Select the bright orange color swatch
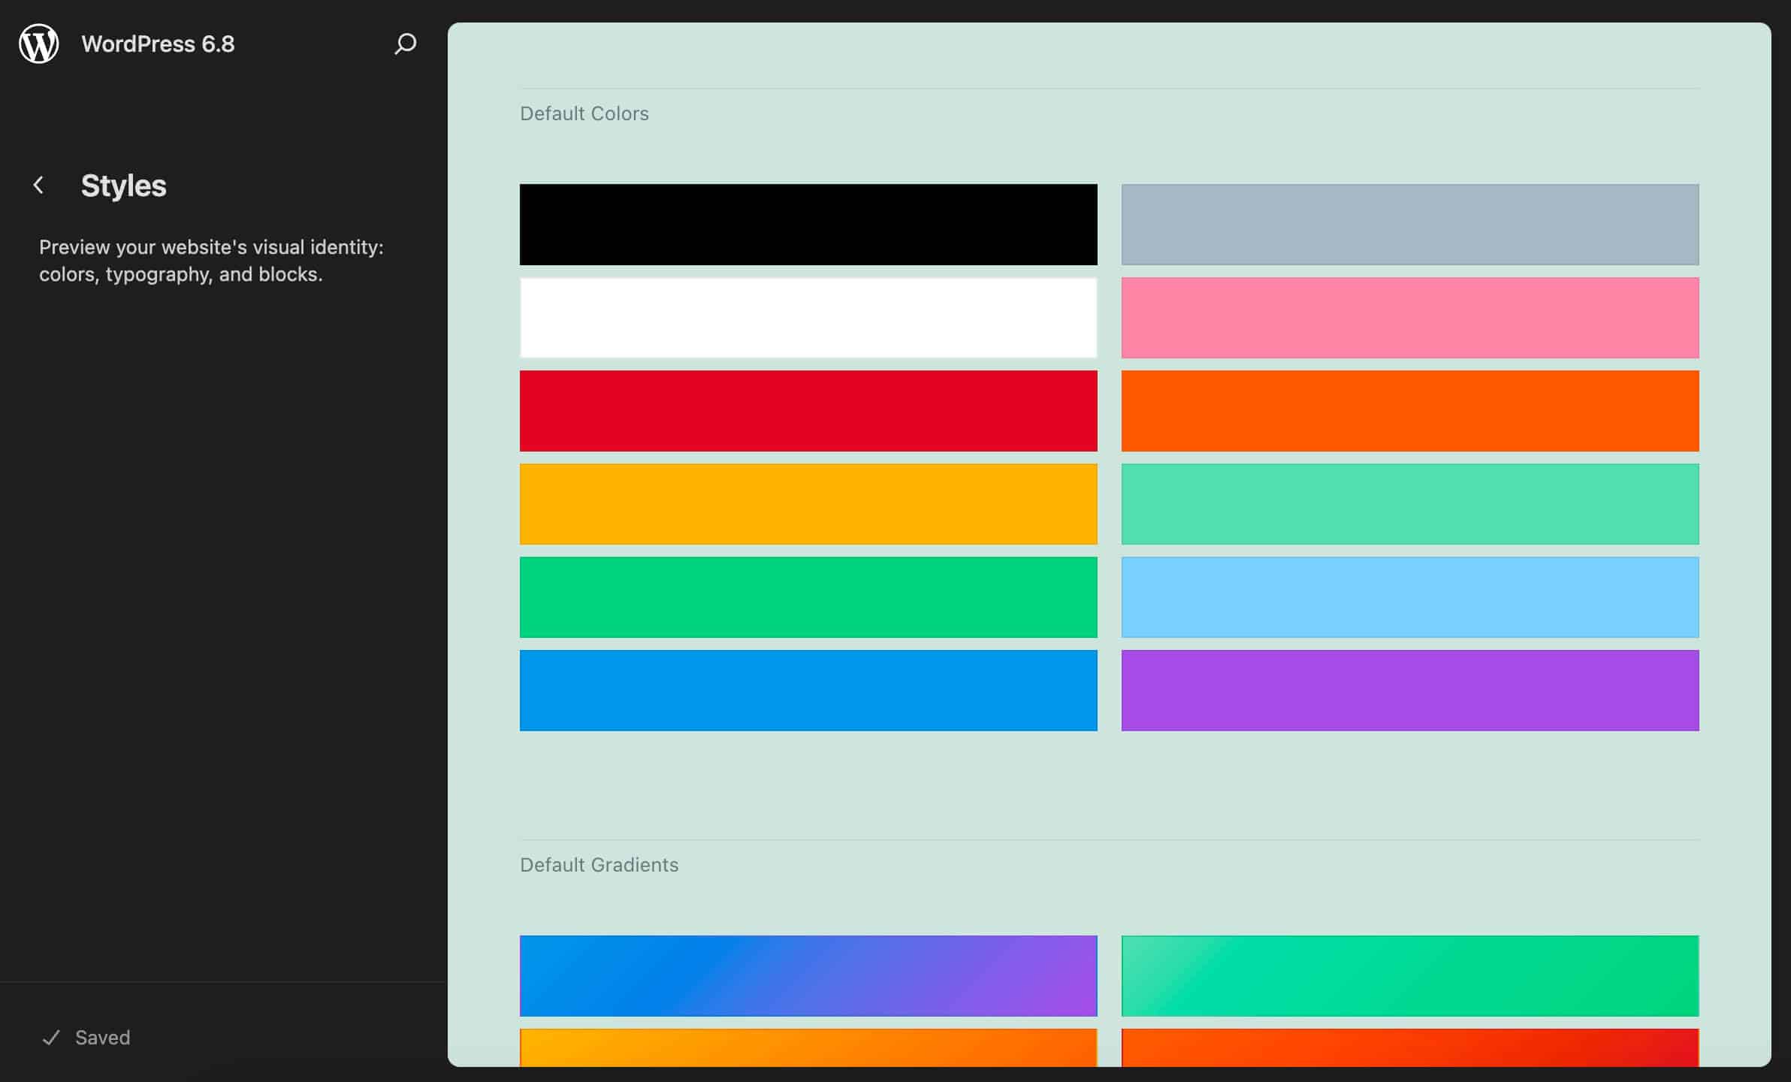This screenshot has width=1791, height=1082. click(1409, 410)
